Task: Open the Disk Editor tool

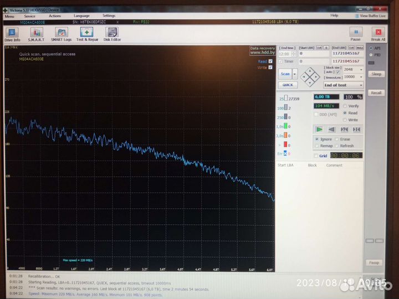Action: [112, 34]
